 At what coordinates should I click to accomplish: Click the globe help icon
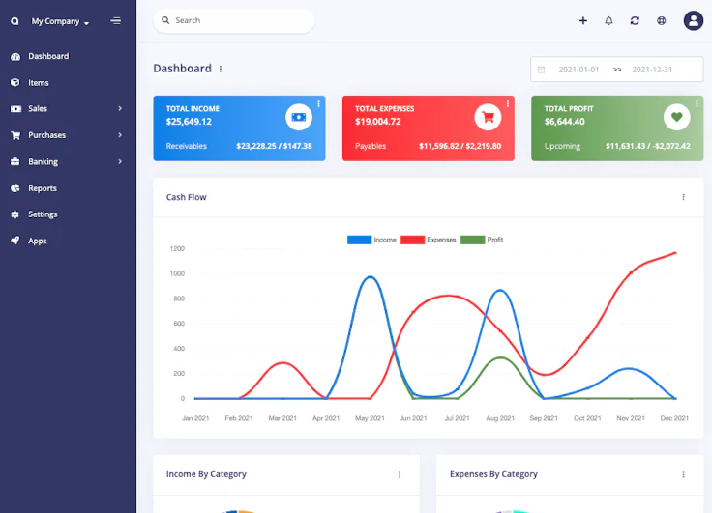click(x=662, y=21)
